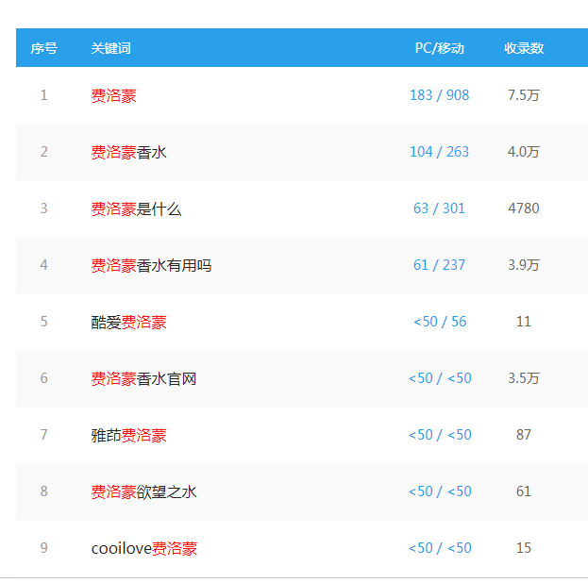Screen dimensions: 588x583
Task: Select indexed count 4780
Action: tap(524, 208)
